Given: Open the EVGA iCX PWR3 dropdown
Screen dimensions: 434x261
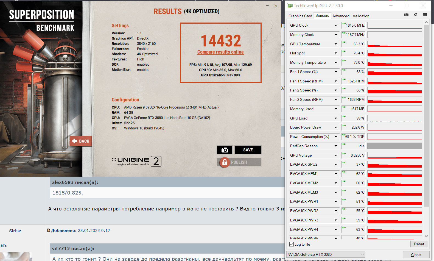Looking at the screenshot, I should [x=336, y=220].
